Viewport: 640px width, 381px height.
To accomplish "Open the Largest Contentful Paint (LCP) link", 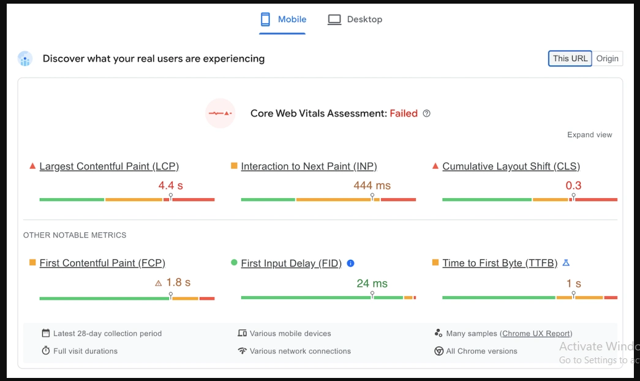I will tap(109, 166).
